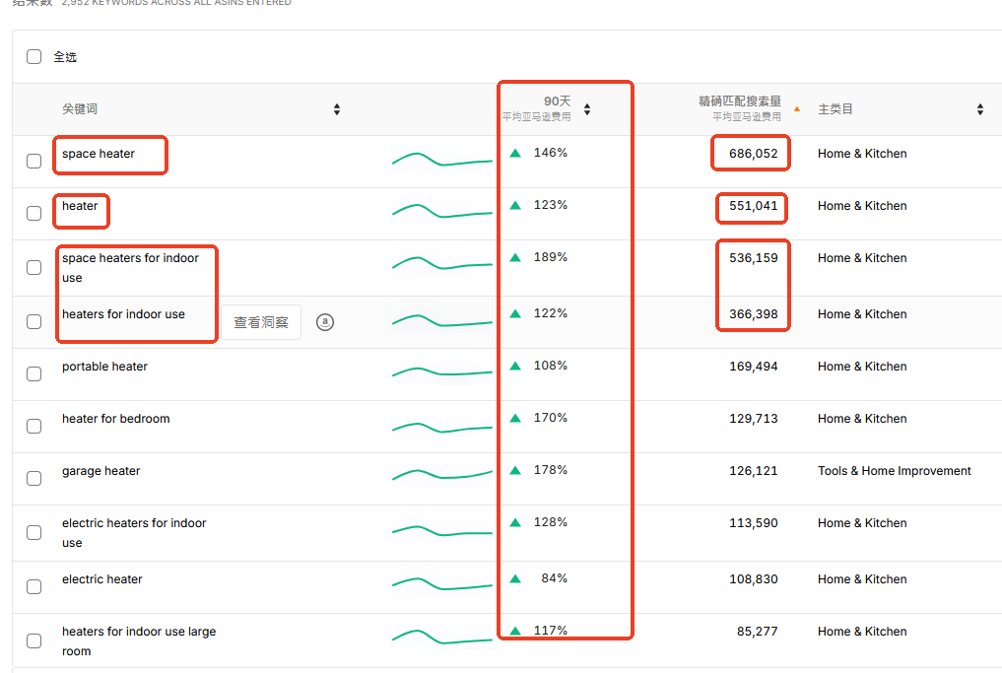Click search volume 129,713
This screenshot has height=673, width=1002.
tap(754, 419)
